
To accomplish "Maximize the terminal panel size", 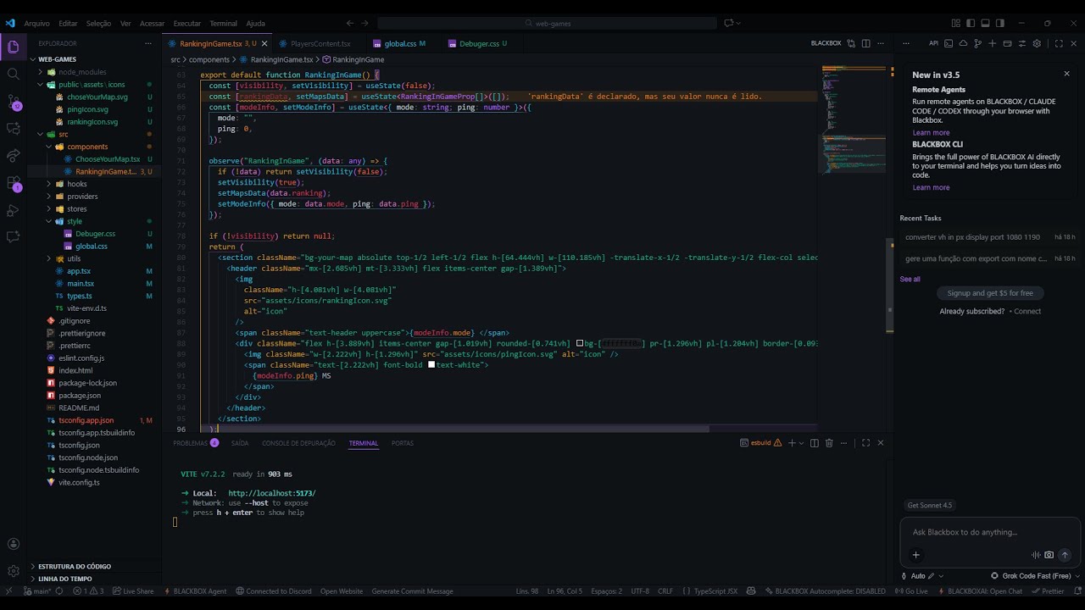I will tap(865, 443).
